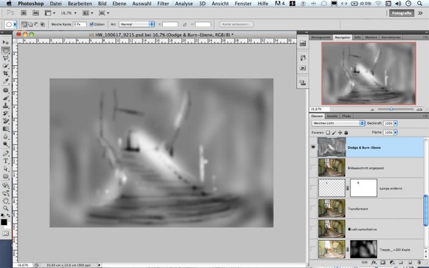Select the Dodge tool
Screen dimensions: 429x268
click(6, 144)
